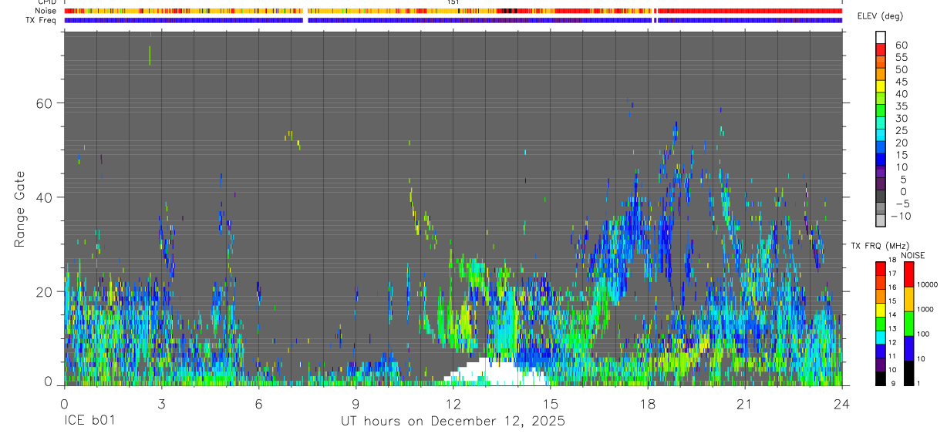Click the blue NOISE swatch between 100 and 10
Screen dimensions: 947x437
pos(909,348)
